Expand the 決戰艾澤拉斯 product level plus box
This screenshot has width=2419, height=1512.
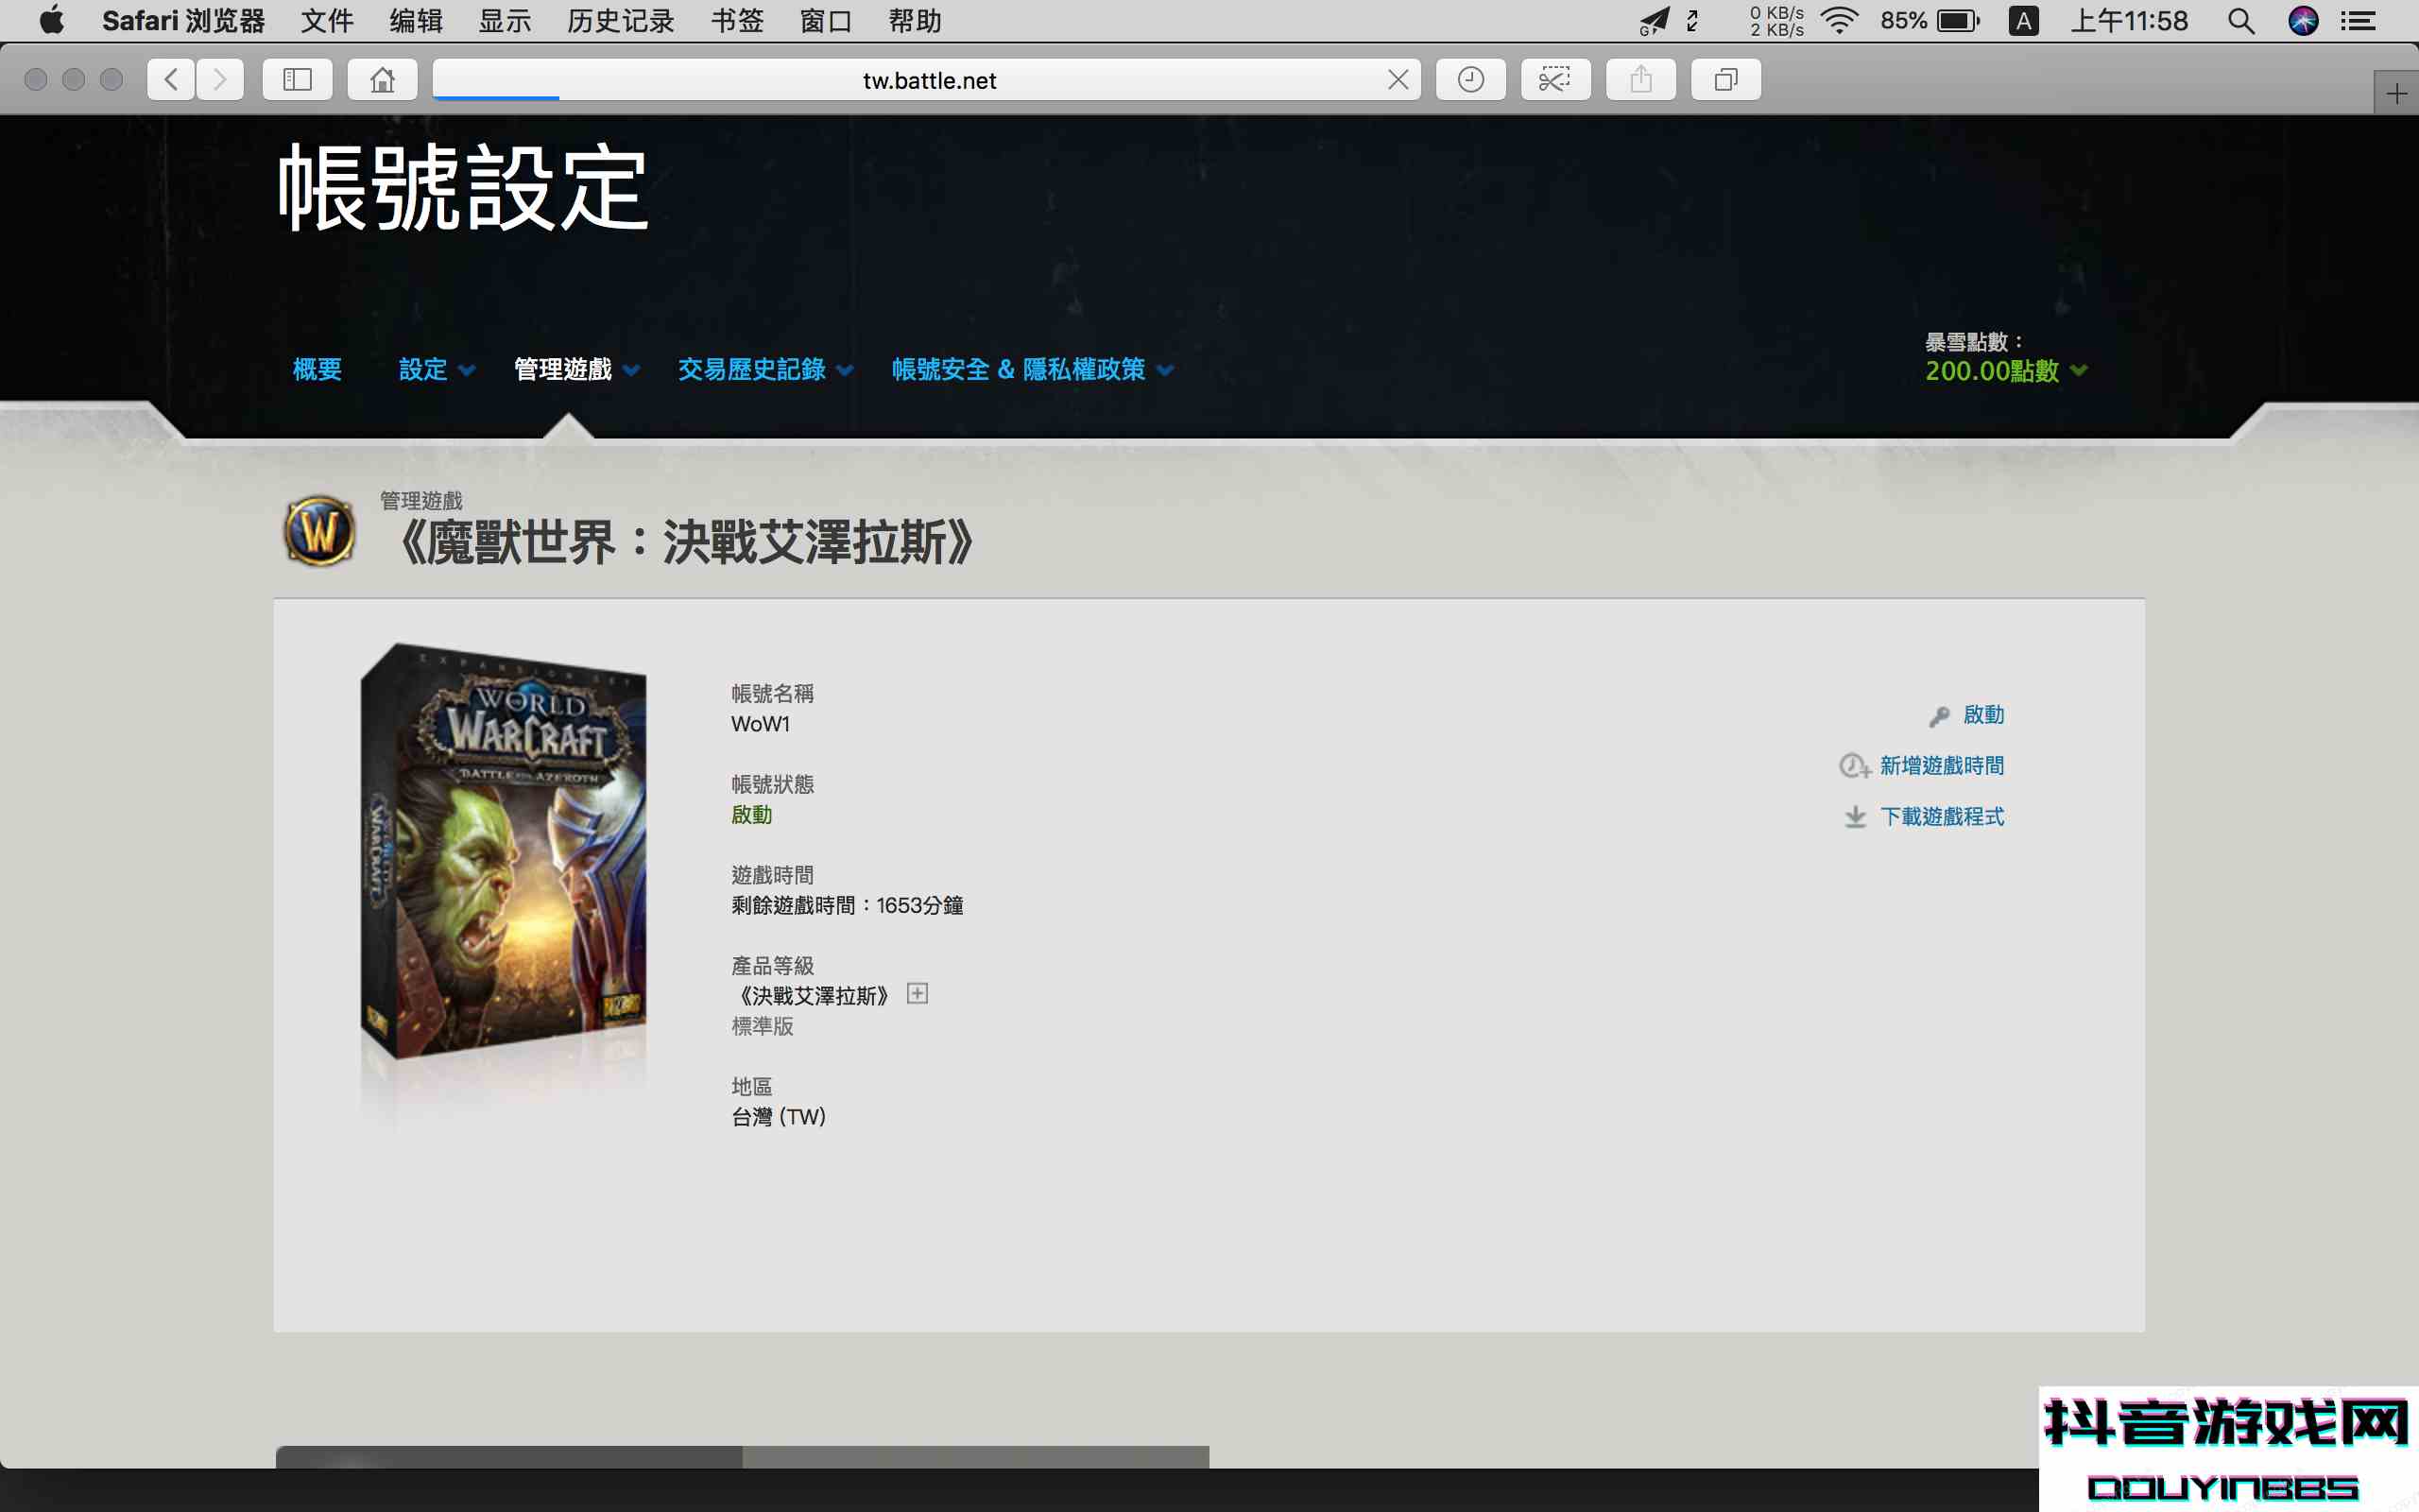point(917,993)
